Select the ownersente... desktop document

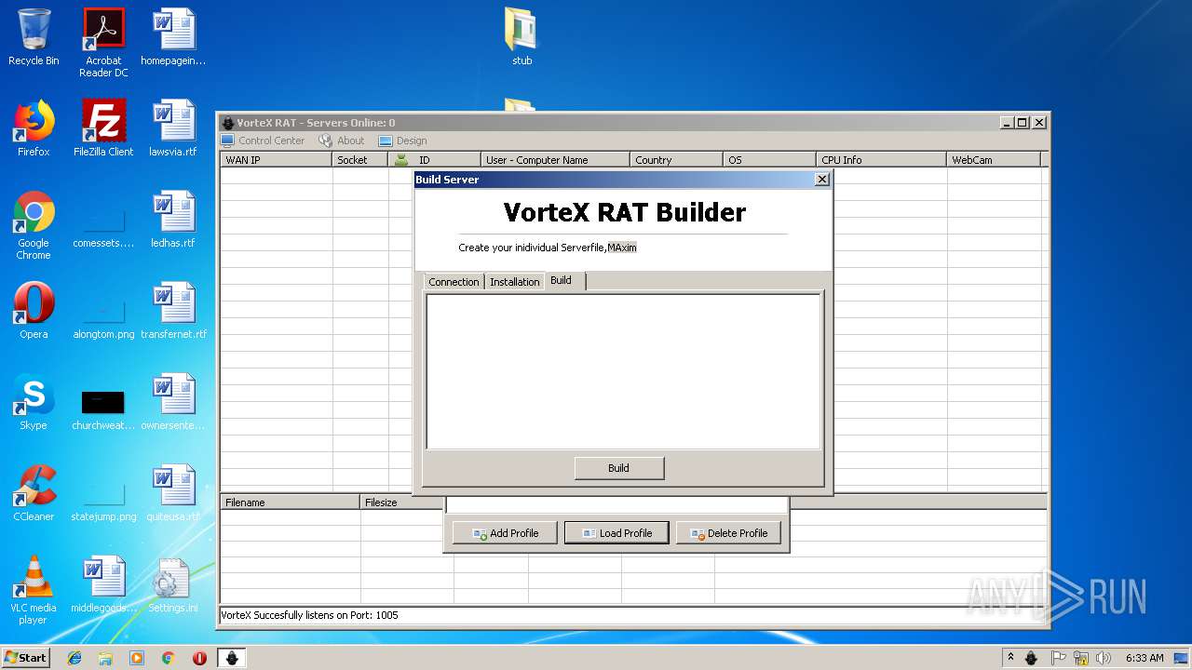click(x=173, y=402)
